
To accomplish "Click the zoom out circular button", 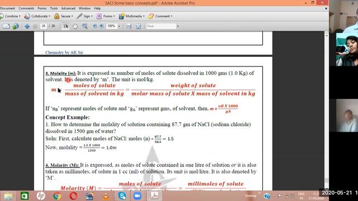I will click(x=95, y=26).
